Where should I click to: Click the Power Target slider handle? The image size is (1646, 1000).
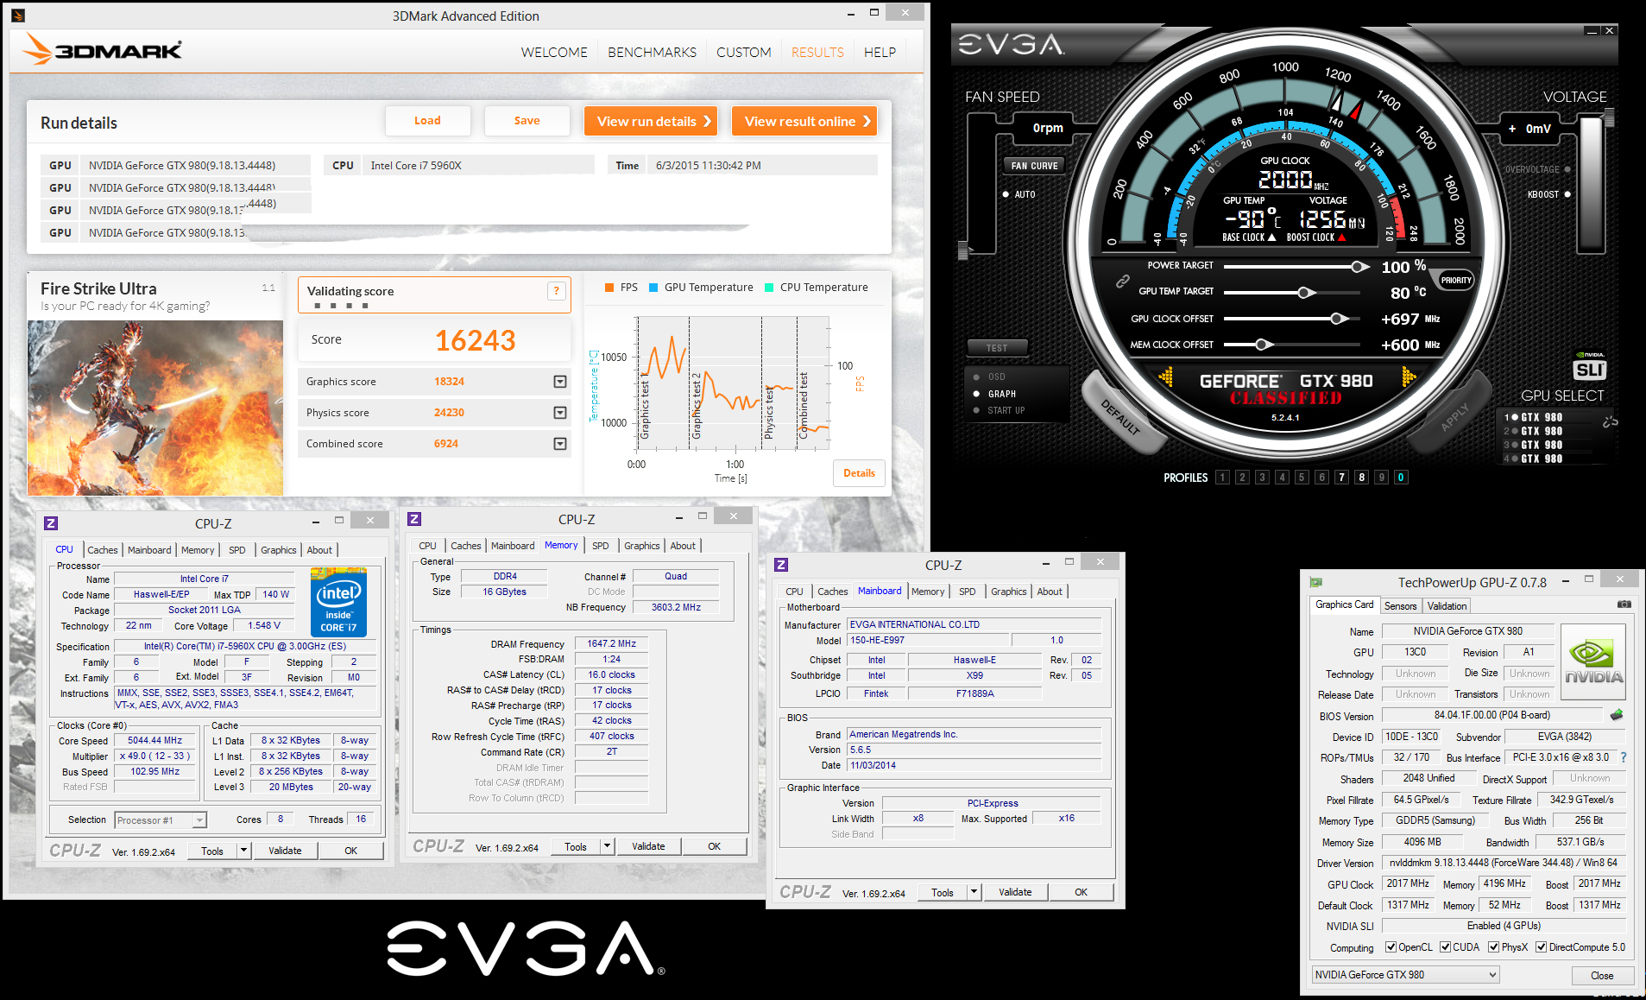(x=1359, y=267)
